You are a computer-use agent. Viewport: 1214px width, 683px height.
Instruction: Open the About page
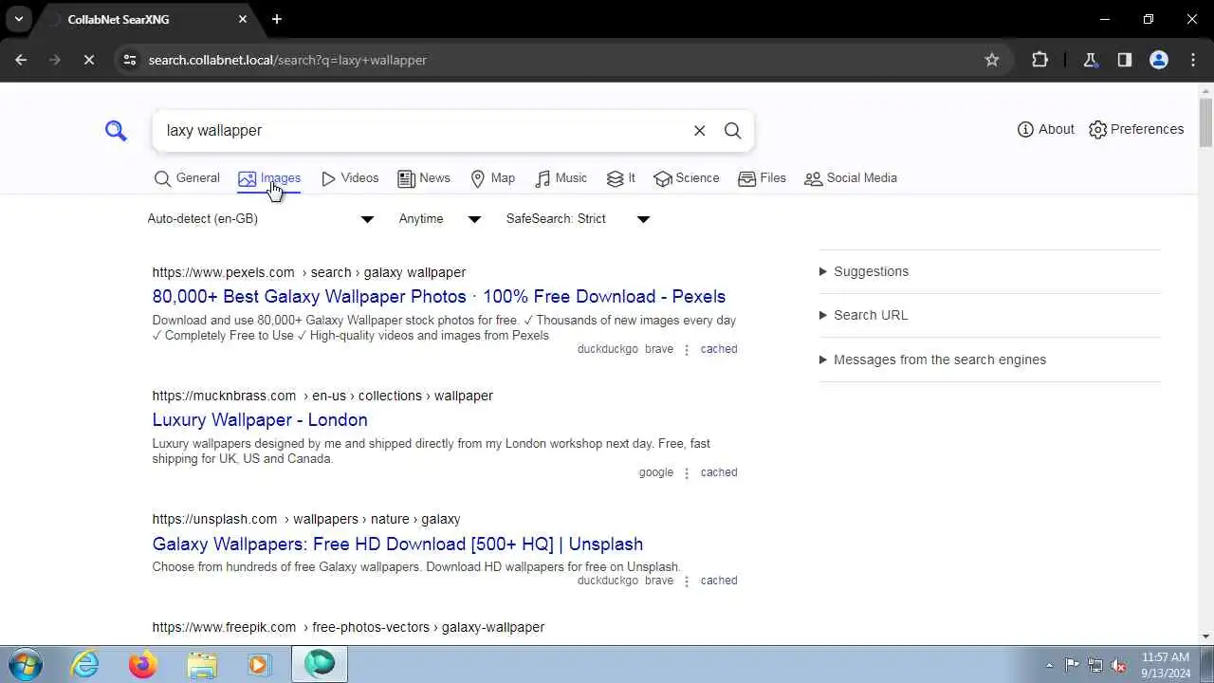1045,129
